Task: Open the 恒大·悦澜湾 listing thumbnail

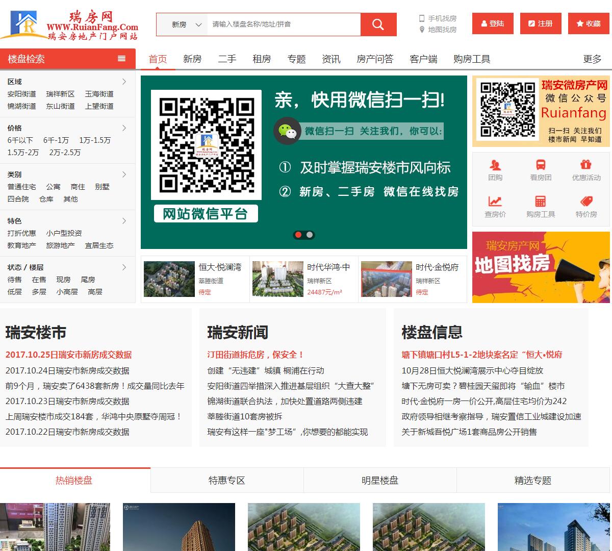Action: click(169, 279)
